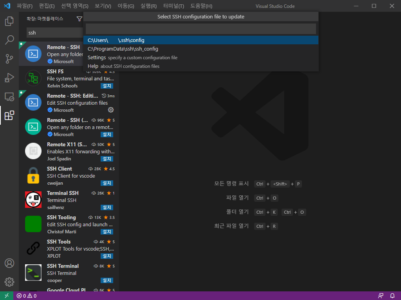Open the 도움말(H) menu
Viewport: 401px width, 300px height.
coord(201,6)
